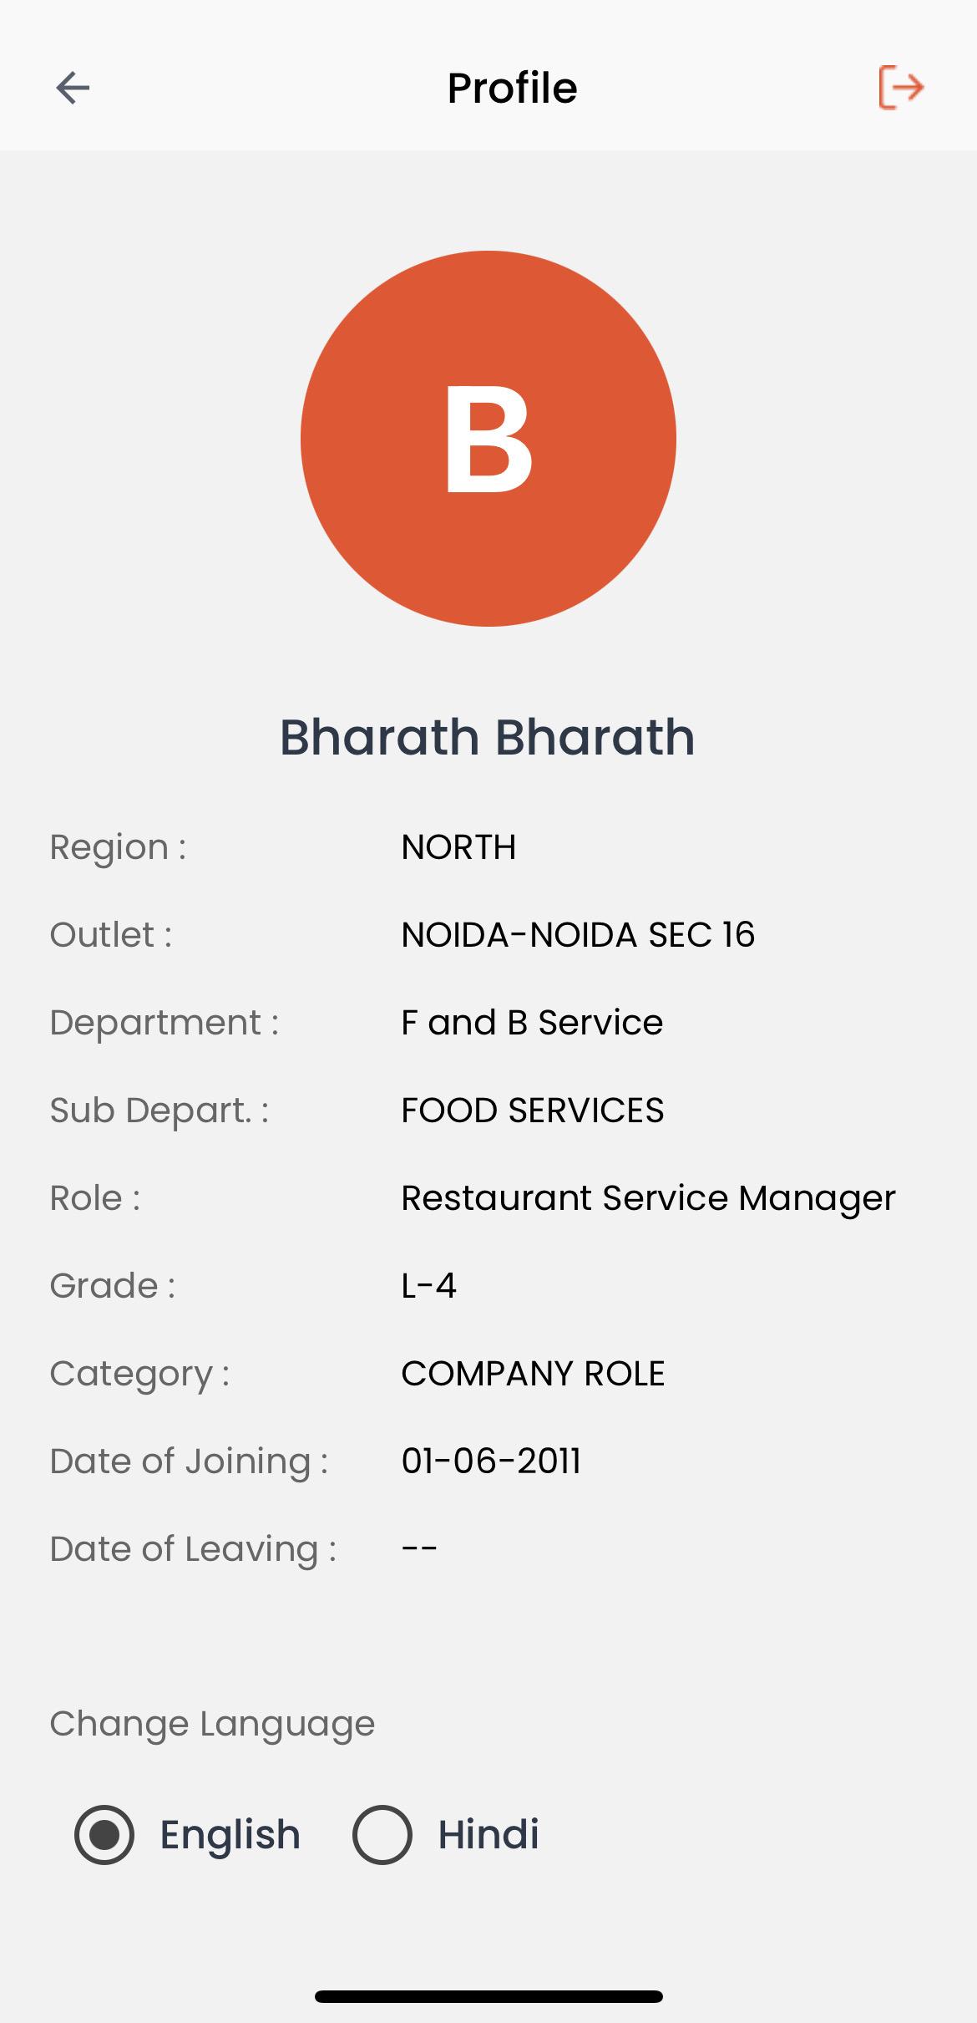Tap the Hindi label text
The width and height of the screenshot is (977, 2023).
click(x=488, y=1835)
